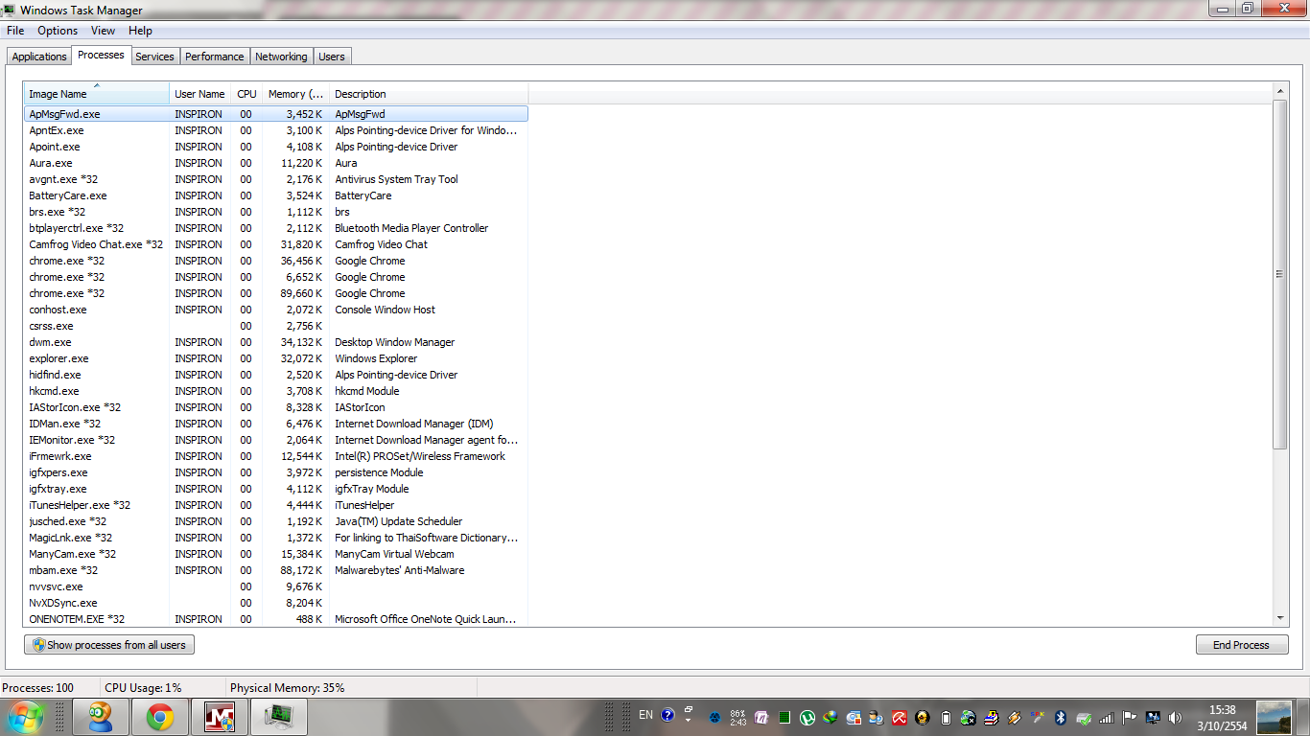Open the Options menu

pyautogui.click(x=58, y=31)
